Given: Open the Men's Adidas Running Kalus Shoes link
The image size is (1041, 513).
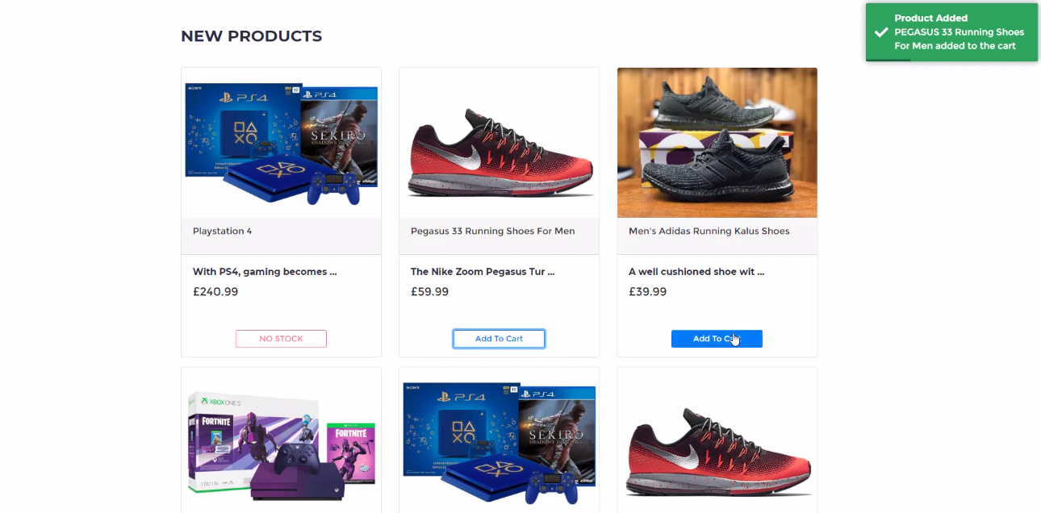Looking at the screenshot, I should click(x=709, y=231).
